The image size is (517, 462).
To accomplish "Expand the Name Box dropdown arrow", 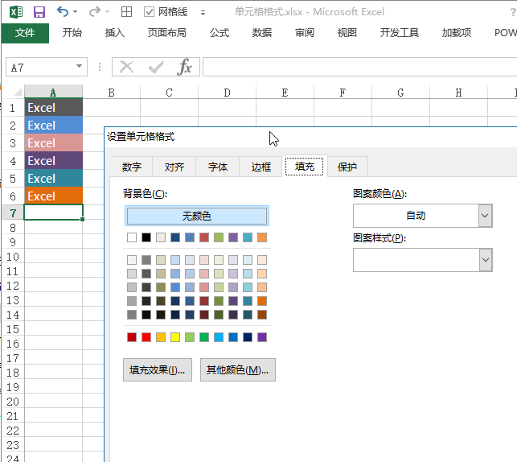I will (x=79, y=67).
